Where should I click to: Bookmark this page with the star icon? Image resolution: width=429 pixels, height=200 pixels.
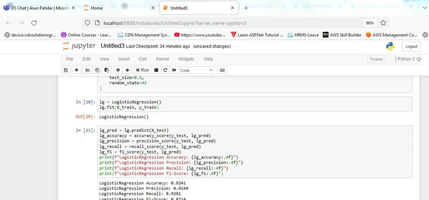coord(383,23)
